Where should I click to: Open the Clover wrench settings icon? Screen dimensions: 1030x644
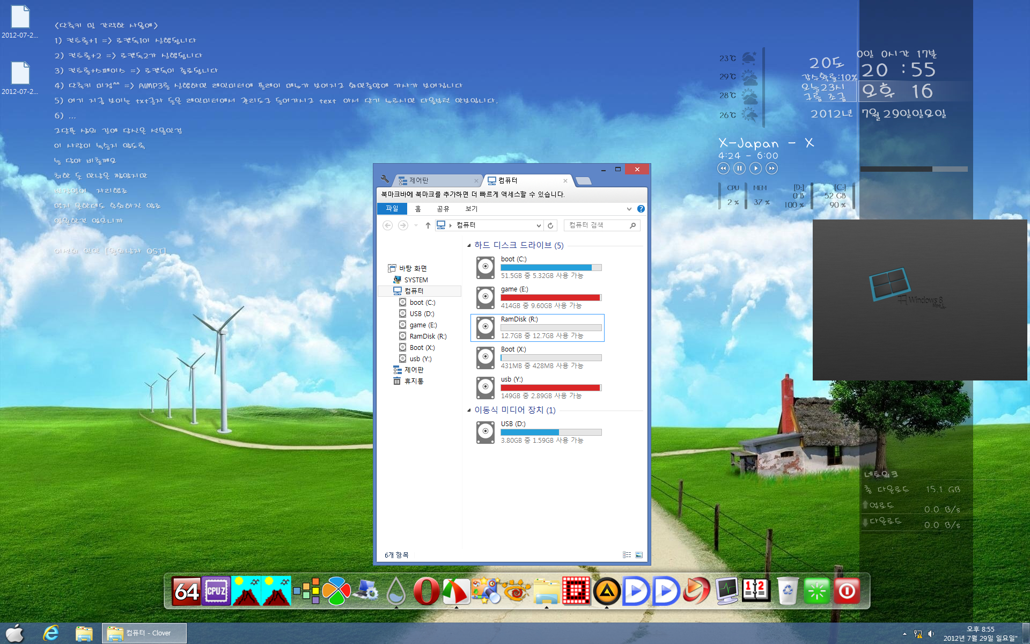(x=385, y=179)
